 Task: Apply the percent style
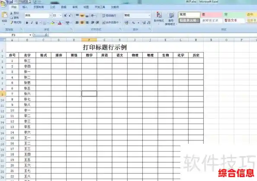(x=133, y=23)
